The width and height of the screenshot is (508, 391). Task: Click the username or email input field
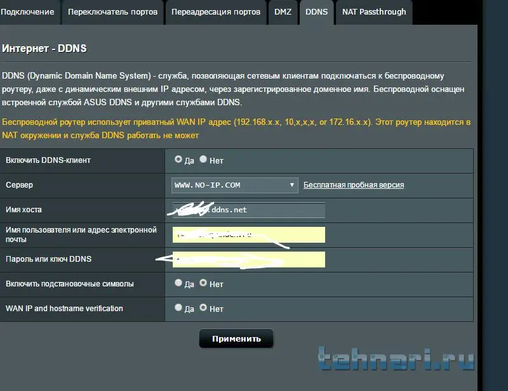(x=249, y=235)
